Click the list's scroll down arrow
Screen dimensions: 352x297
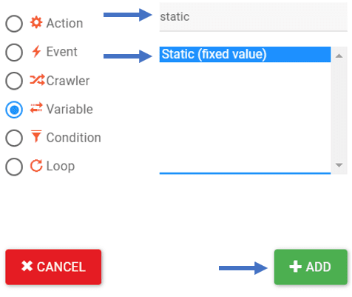point(339,165)
